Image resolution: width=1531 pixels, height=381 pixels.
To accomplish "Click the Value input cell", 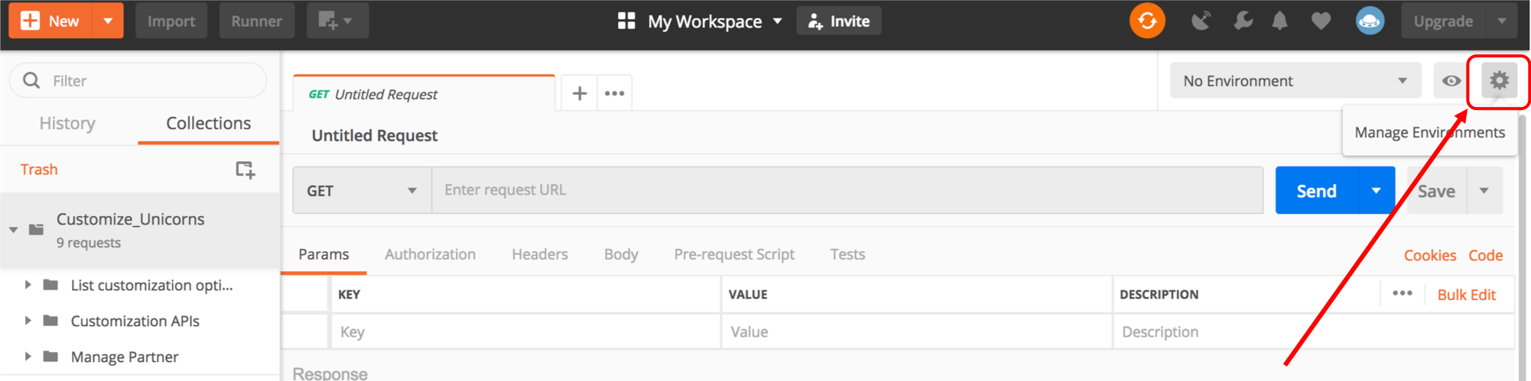I will pyautogui.click(x=916, y=331).
